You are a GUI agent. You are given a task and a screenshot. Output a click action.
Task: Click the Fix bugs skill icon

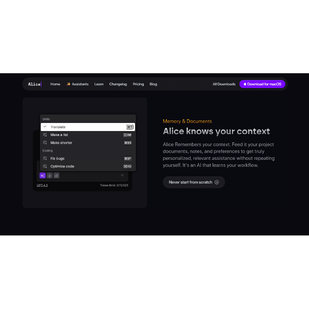point(45,159)
